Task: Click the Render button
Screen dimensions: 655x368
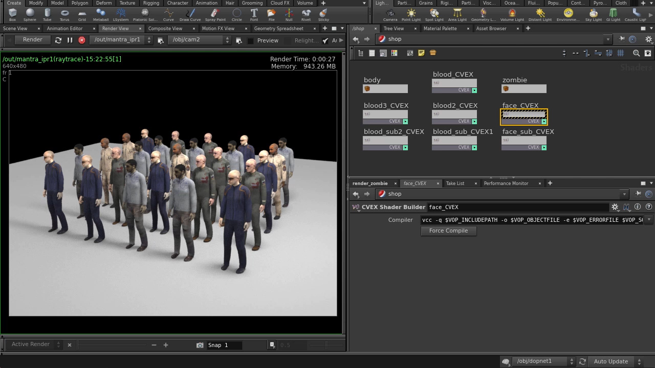Action: pos(33,40)
